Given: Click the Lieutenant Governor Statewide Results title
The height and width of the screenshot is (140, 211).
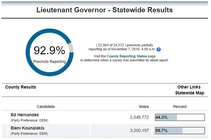Looking at the screenshot, I should click(x=104, y=10).
